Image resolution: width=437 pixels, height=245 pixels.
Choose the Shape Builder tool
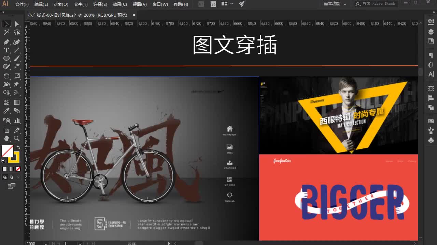(6, 92)
